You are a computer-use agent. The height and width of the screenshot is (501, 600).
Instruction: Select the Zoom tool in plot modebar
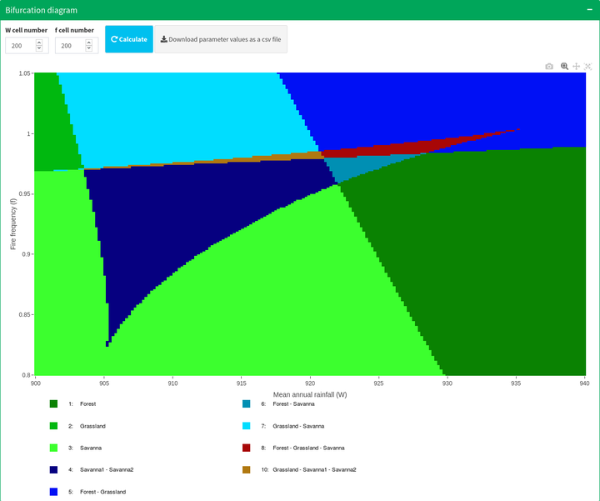[564, 66]
